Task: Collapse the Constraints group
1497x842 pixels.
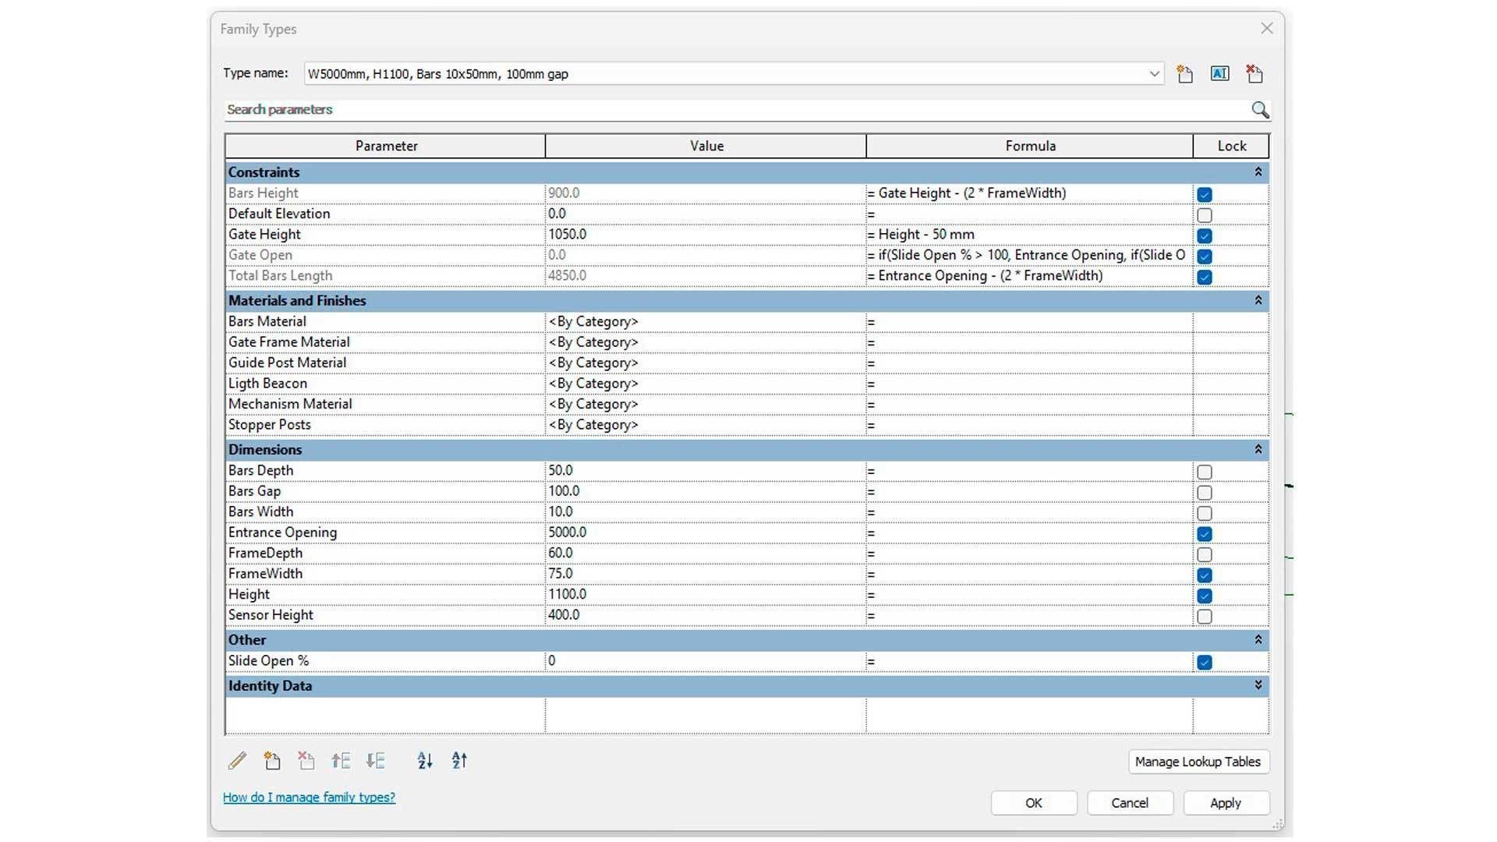Action: (x=1258, y=172)
